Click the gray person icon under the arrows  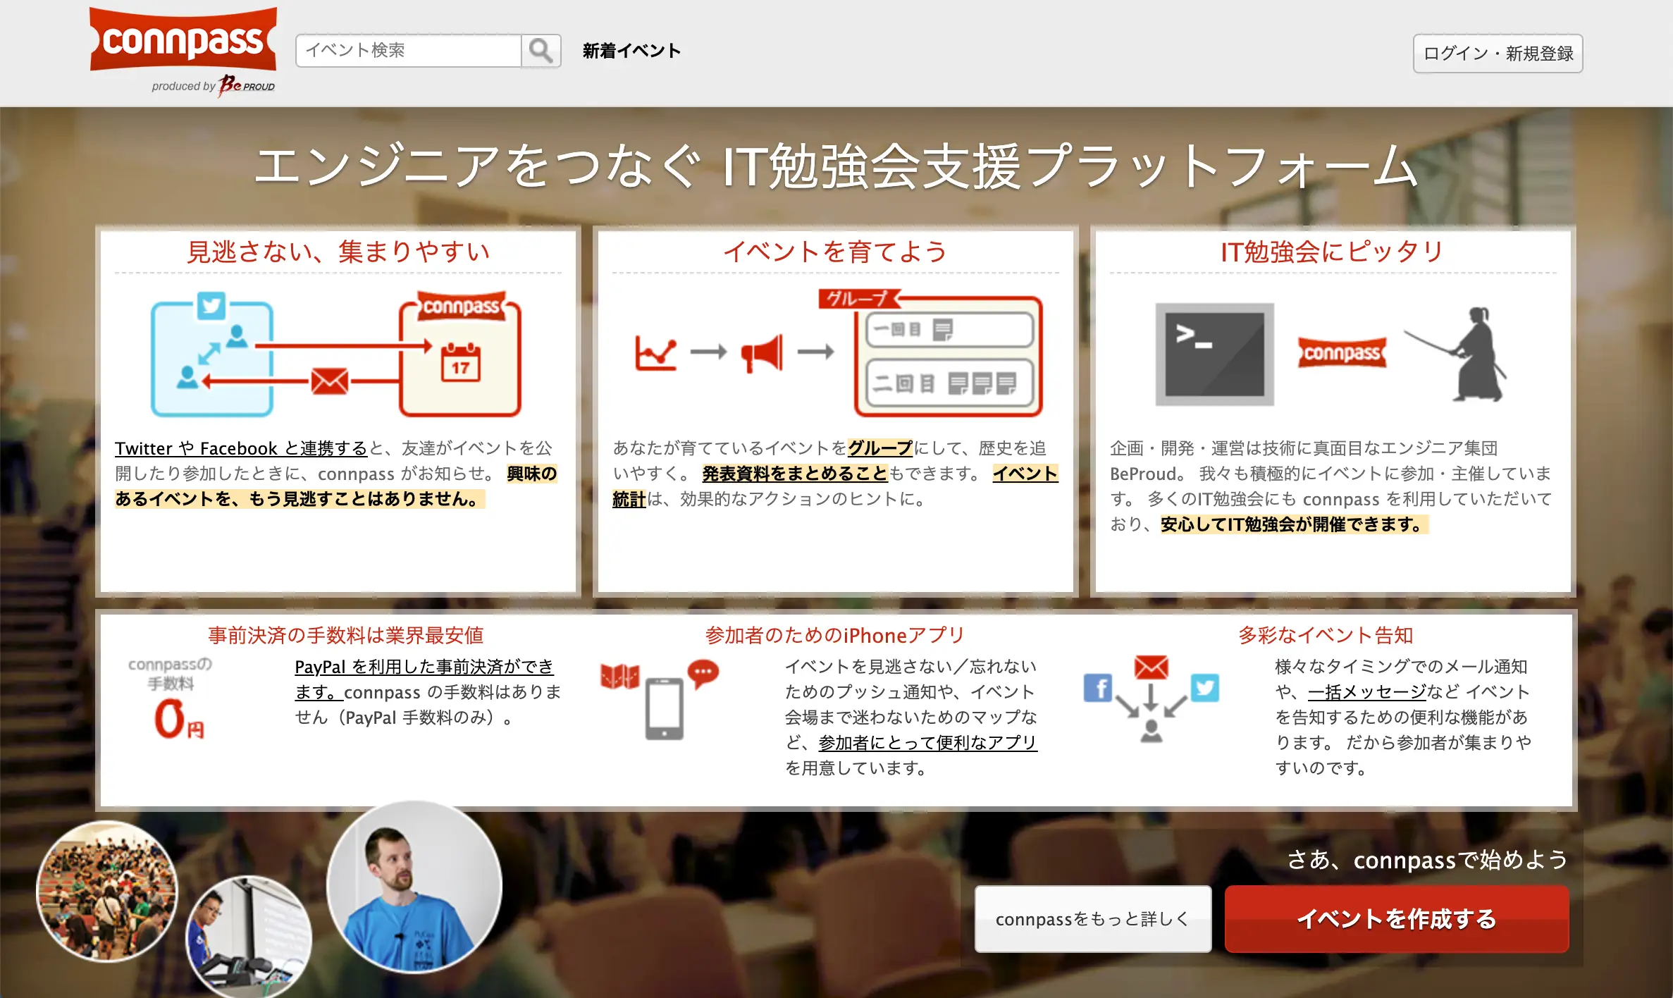1152,732
